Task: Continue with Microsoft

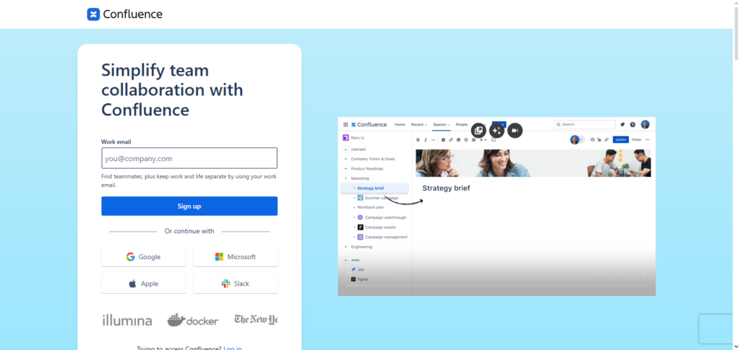Action: tap(235, 257)
